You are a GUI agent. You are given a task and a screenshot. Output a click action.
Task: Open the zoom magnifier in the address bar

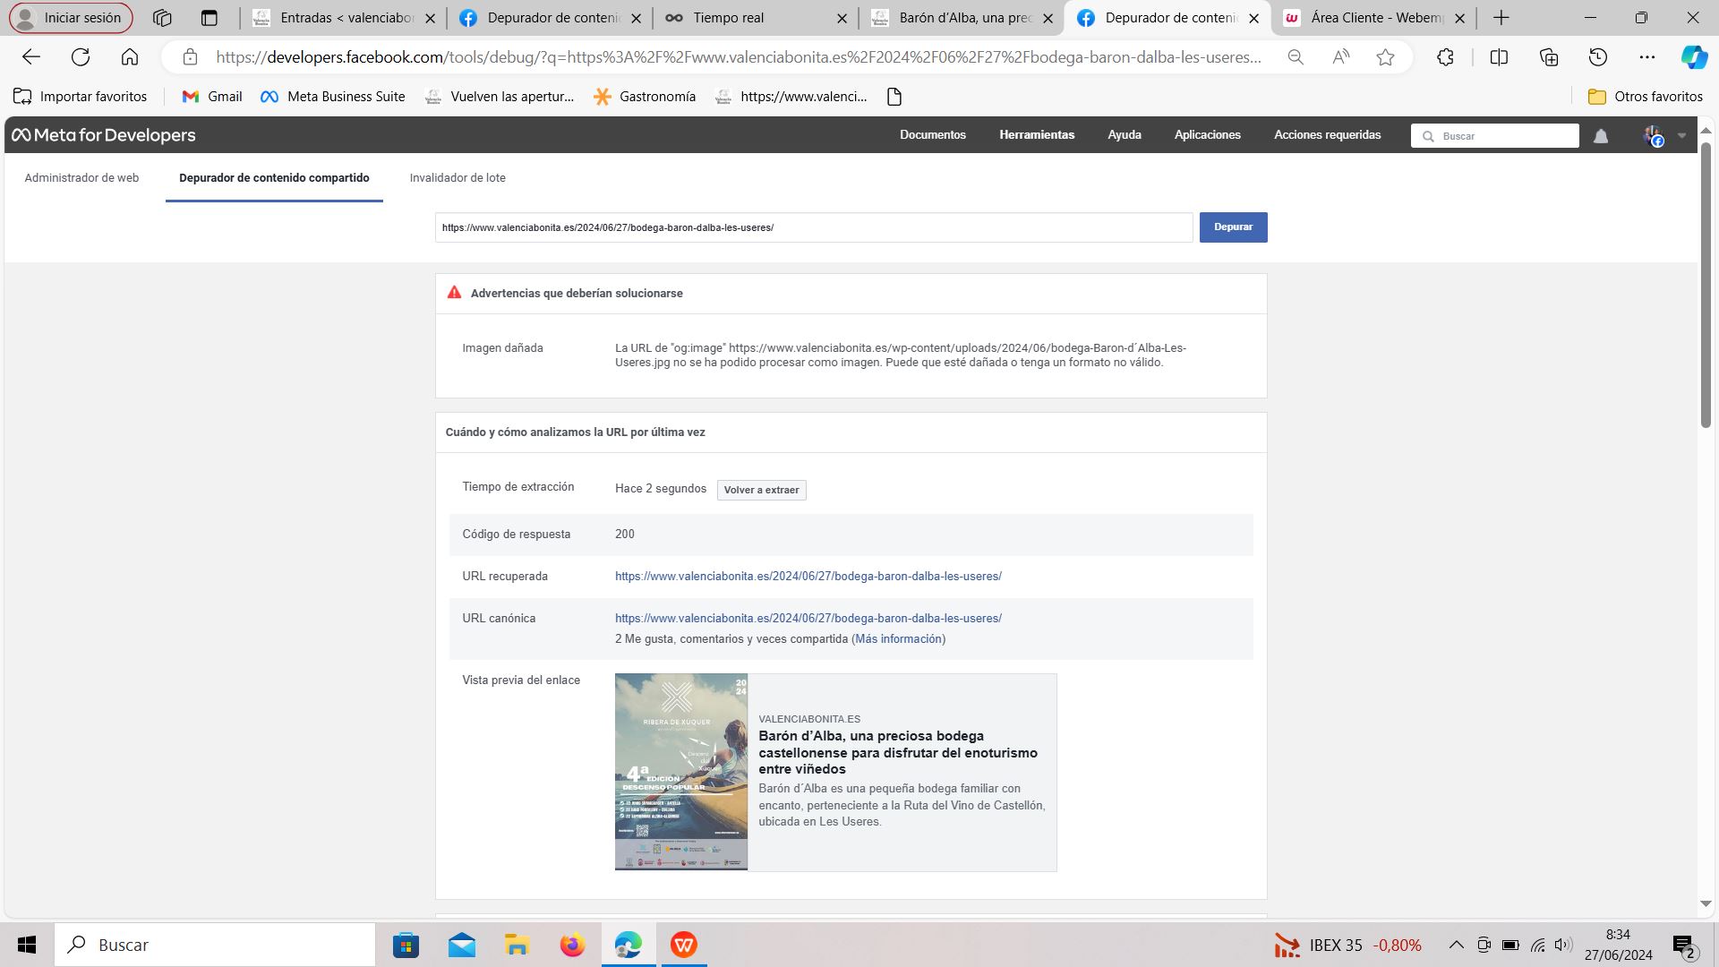point(1296,57)
